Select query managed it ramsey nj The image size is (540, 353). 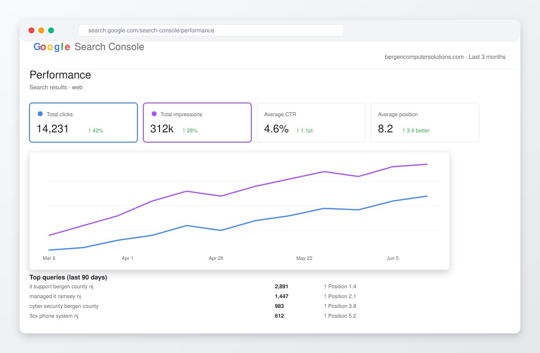tap(55, 296)
